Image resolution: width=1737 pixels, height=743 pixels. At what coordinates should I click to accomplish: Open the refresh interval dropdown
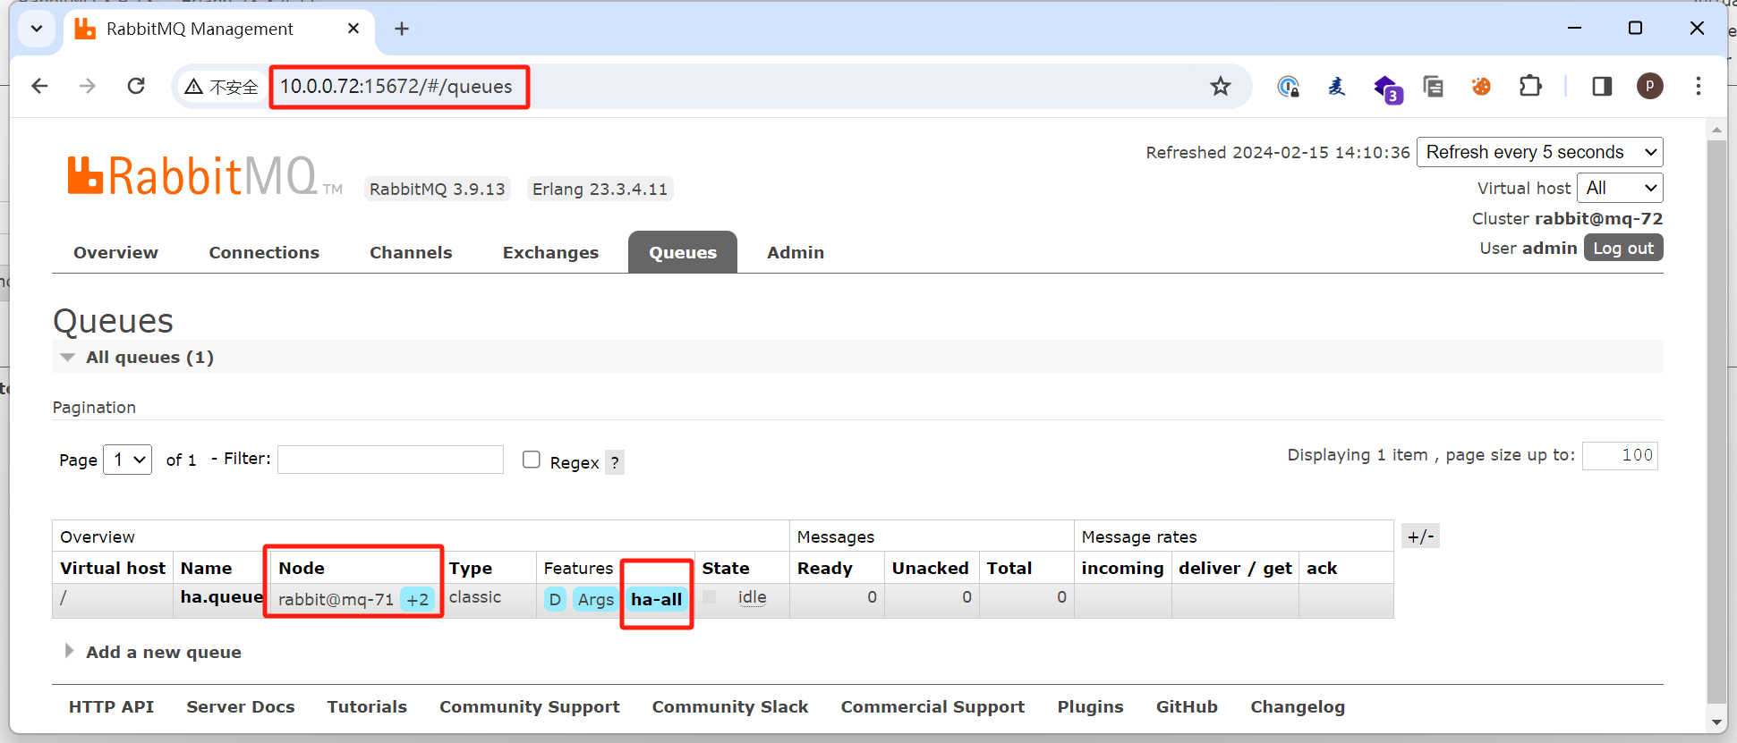(x=1540, y=152)
